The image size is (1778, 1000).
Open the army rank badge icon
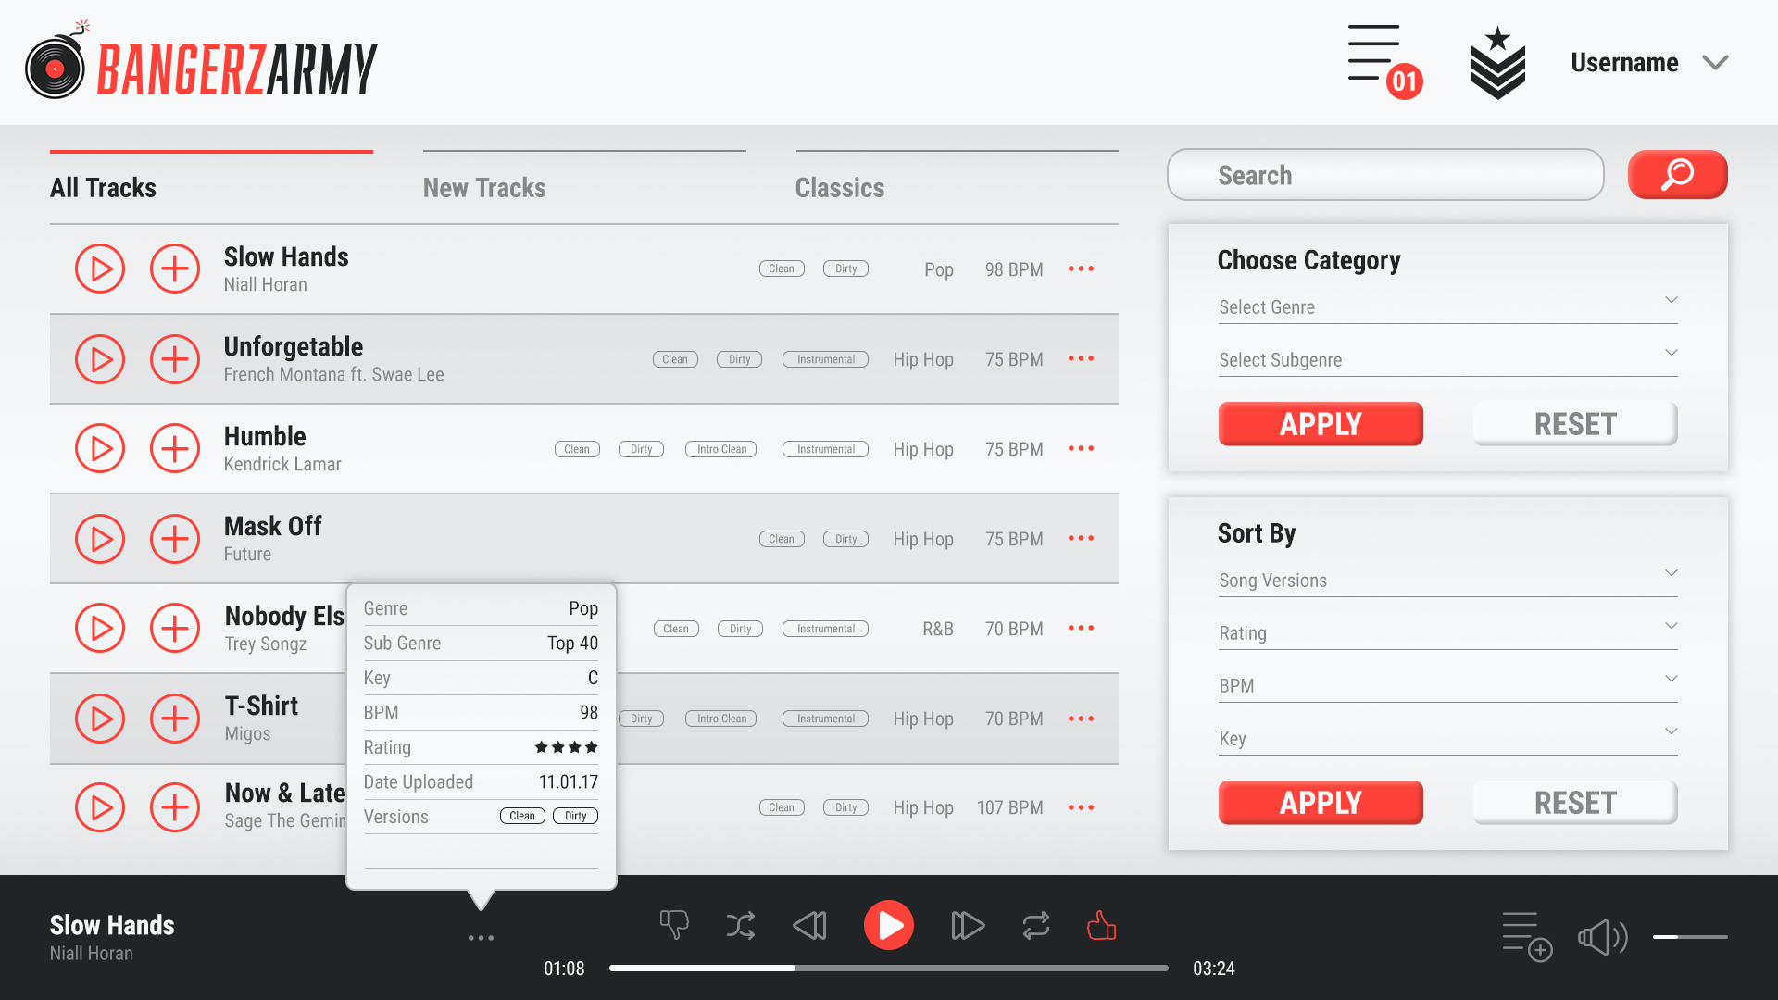pos(1497,63)
